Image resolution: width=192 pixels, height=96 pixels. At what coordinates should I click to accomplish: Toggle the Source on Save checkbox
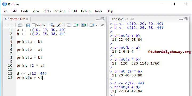(34, 25)
